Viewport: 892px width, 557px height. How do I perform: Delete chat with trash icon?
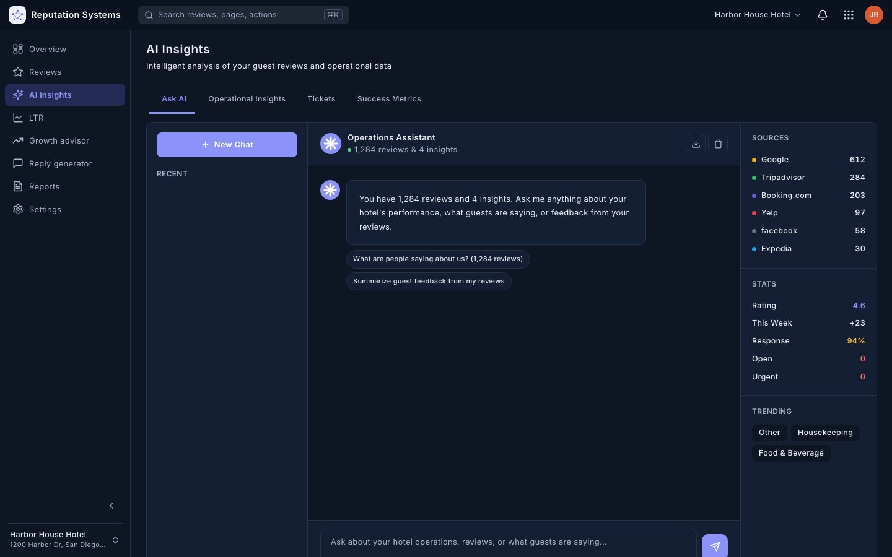[718, 144]
